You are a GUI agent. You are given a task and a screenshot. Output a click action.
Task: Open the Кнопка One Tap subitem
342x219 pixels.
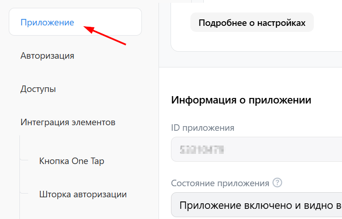click(x=72, y=161)
